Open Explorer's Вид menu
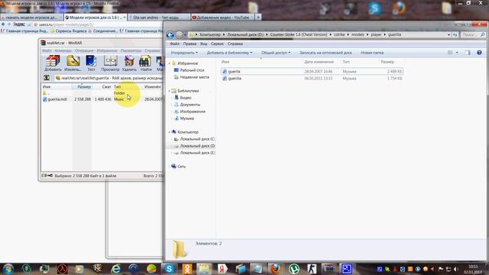 pyautogui.click(x=204, y=44)
